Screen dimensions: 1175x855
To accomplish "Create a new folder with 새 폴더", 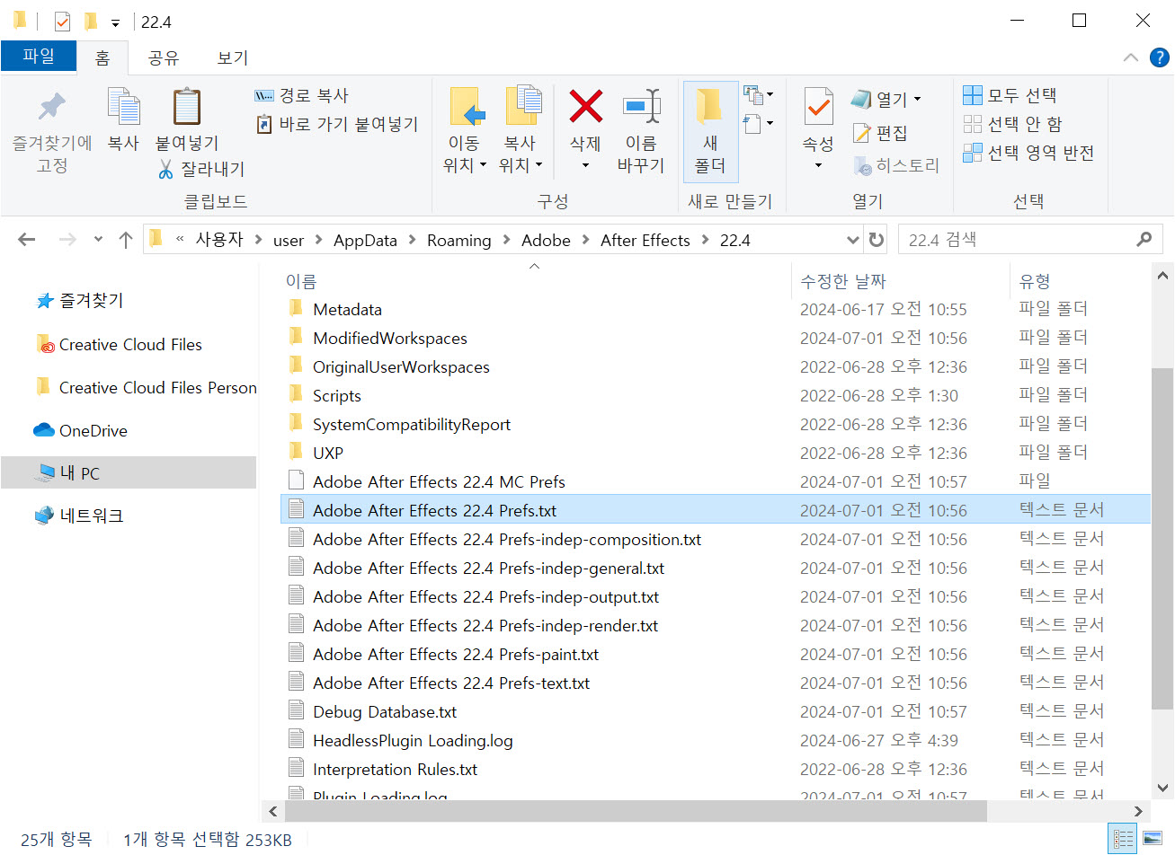I will tap(709, 130).
